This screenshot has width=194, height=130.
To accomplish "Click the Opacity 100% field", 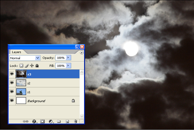I will coord(61,58).
